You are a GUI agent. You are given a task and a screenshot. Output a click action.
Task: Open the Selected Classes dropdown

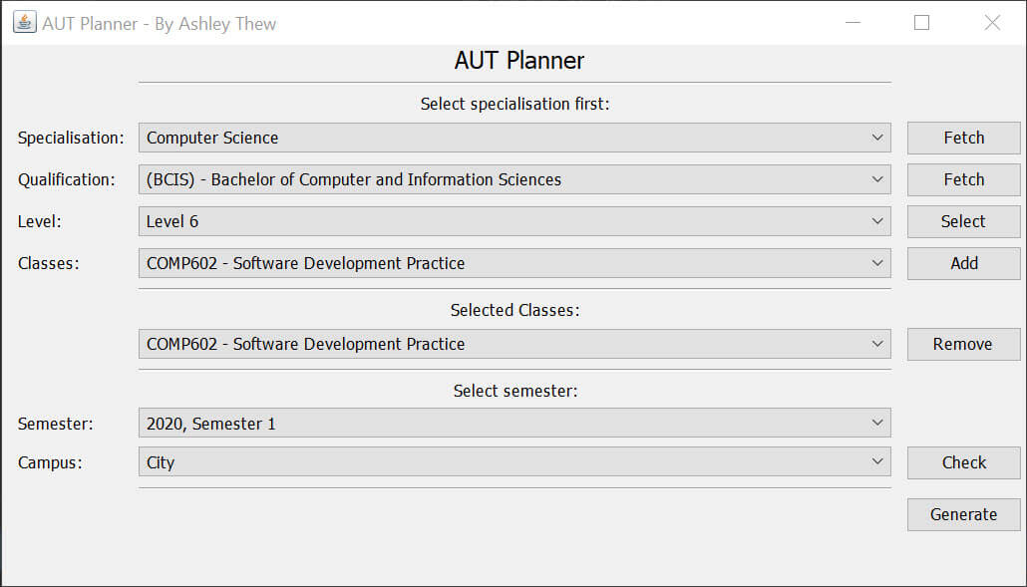513,344
